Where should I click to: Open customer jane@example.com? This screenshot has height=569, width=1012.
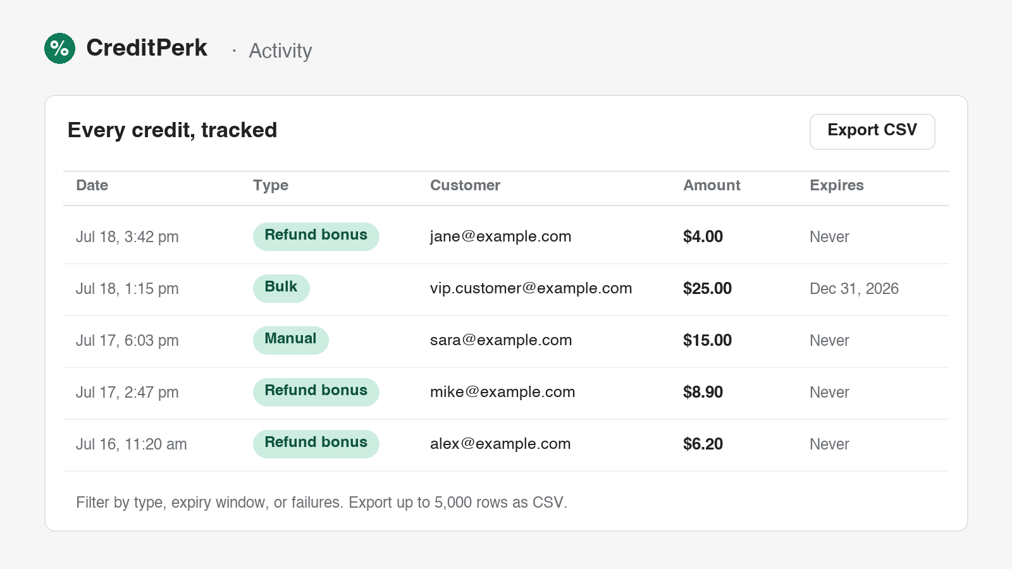click(x=501, y=236)
